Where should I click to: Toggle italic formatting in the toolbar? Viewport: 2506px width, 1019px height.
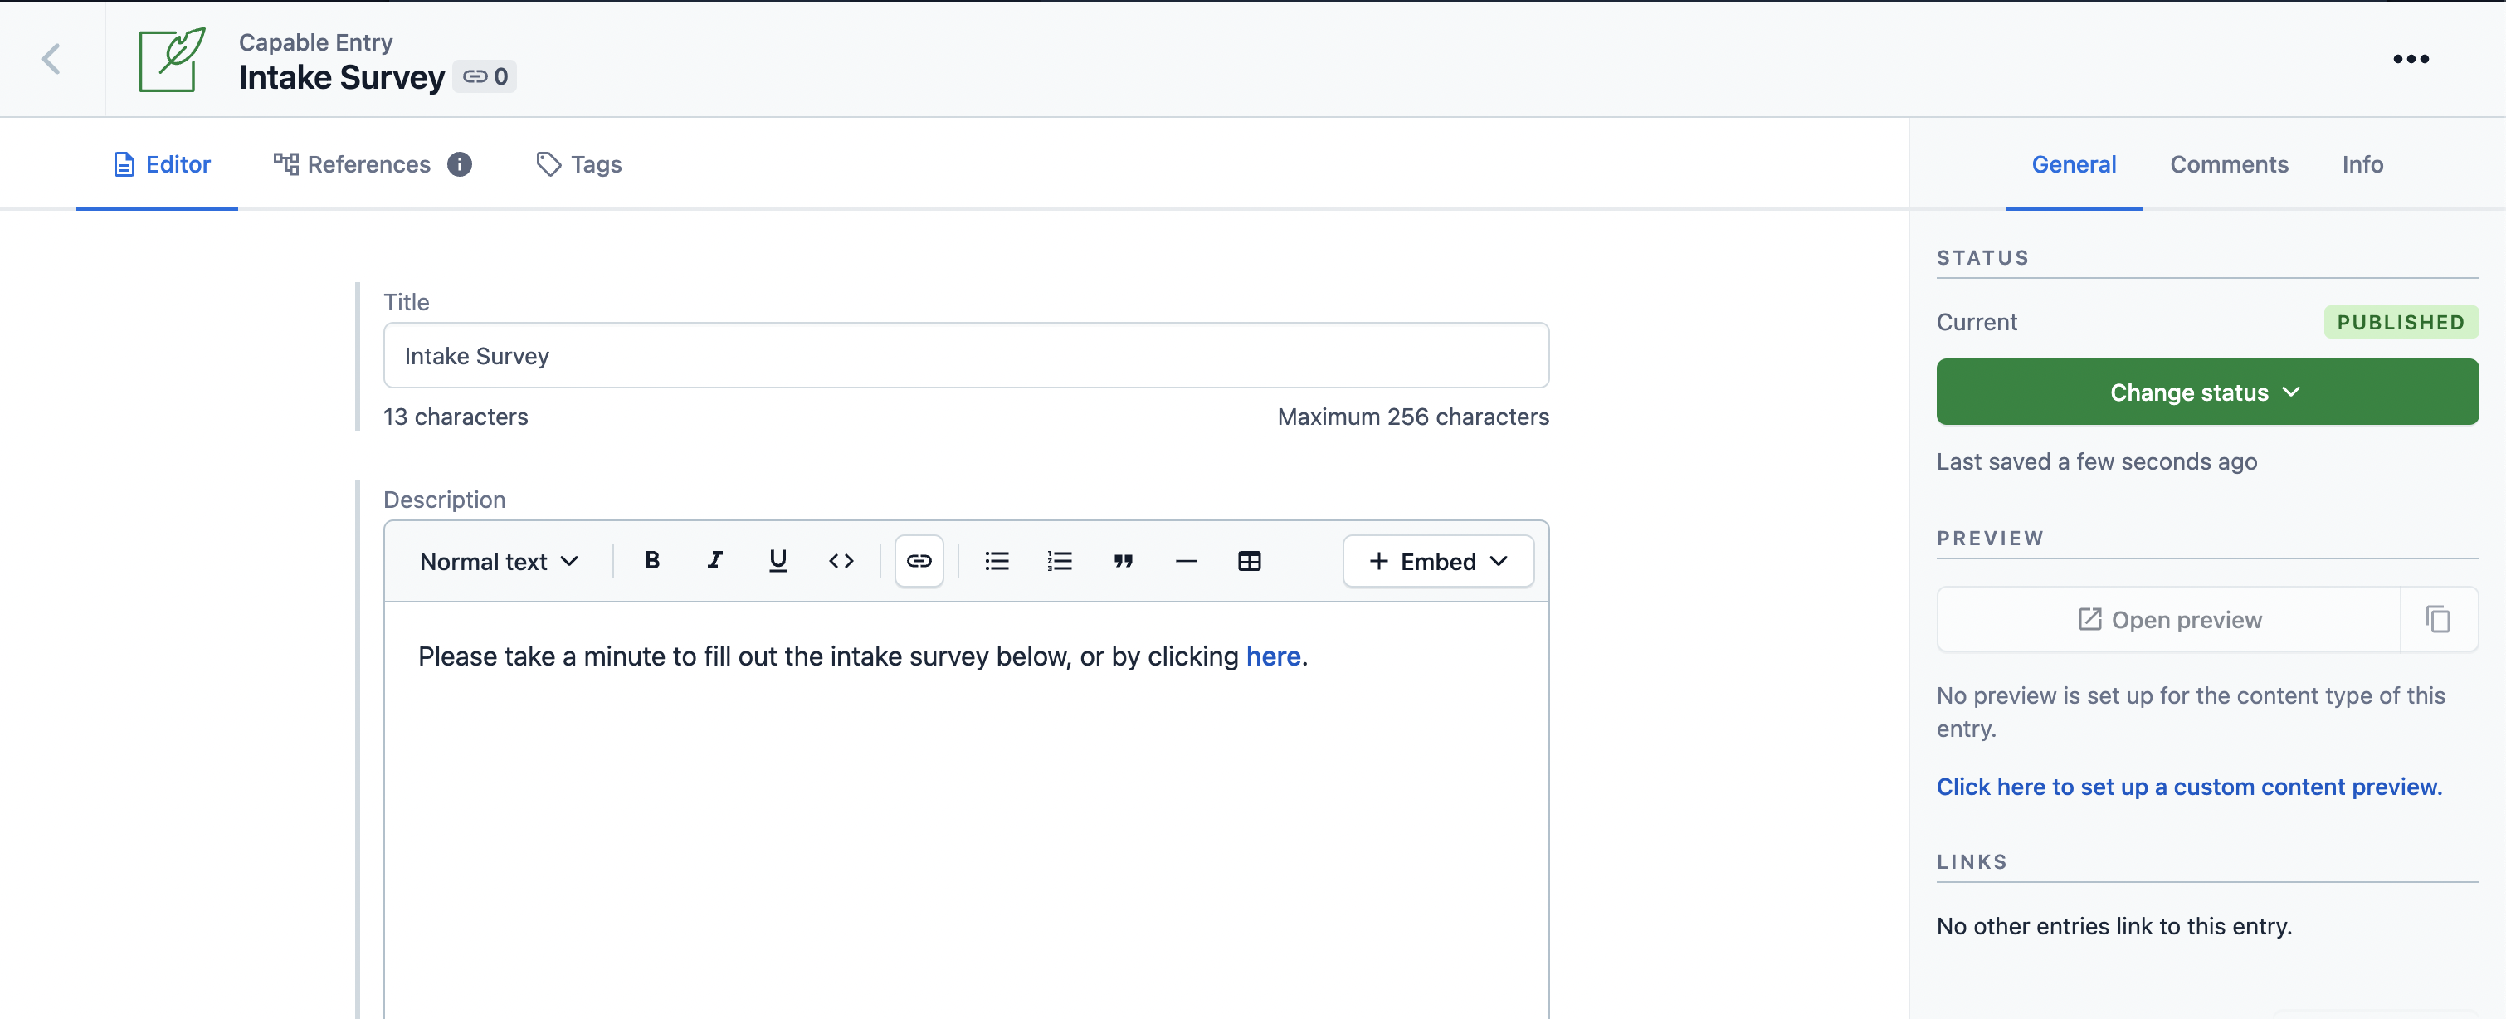(x=715, y=561)
